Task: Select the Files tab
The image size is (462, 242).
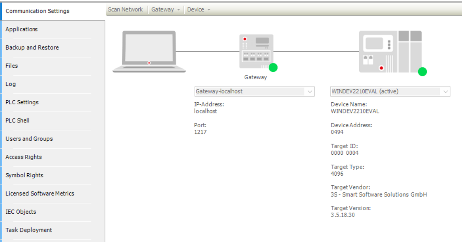Action: click(x=12, y=66)
